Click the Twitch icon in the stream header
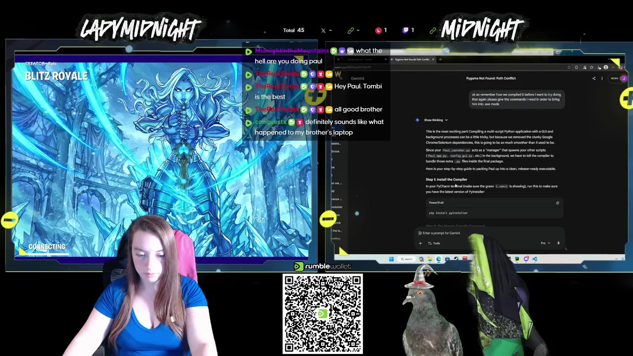Screen dimensions: 633x356 pyautogui.click(x=406, y=30)
